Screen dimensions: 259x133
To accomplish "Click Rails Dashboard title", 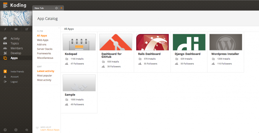I will click(149, 54).
